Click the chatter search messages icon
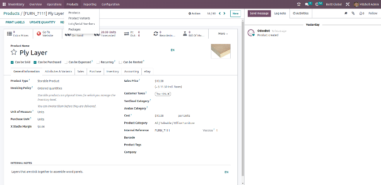The image size is (381, 185). (x=346, y=13)
